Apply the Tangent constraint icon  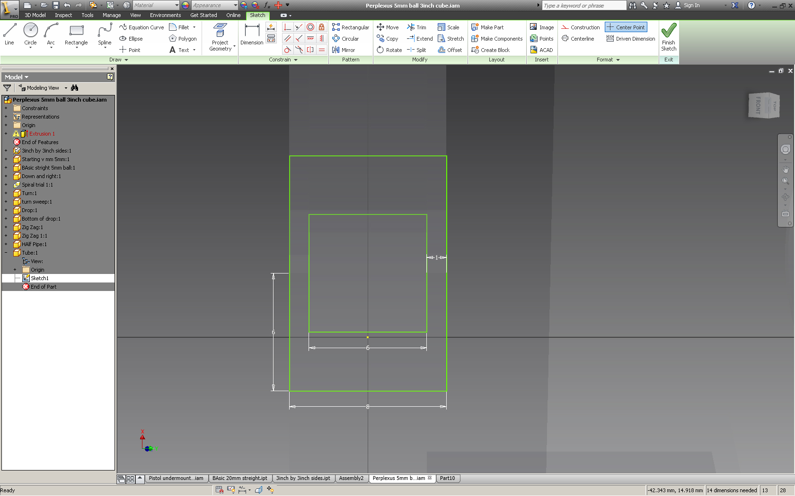[287, 50]
